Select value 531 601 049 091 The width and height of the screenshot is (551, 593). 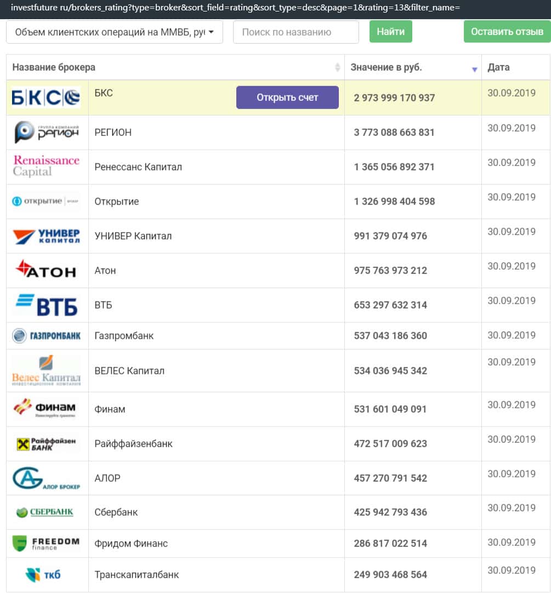pyautogui.click(x=390, y=409)
